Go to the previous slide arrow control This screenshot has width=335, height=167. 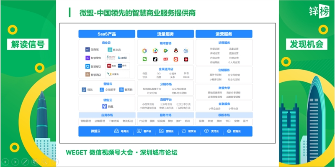tap(5, 162)
